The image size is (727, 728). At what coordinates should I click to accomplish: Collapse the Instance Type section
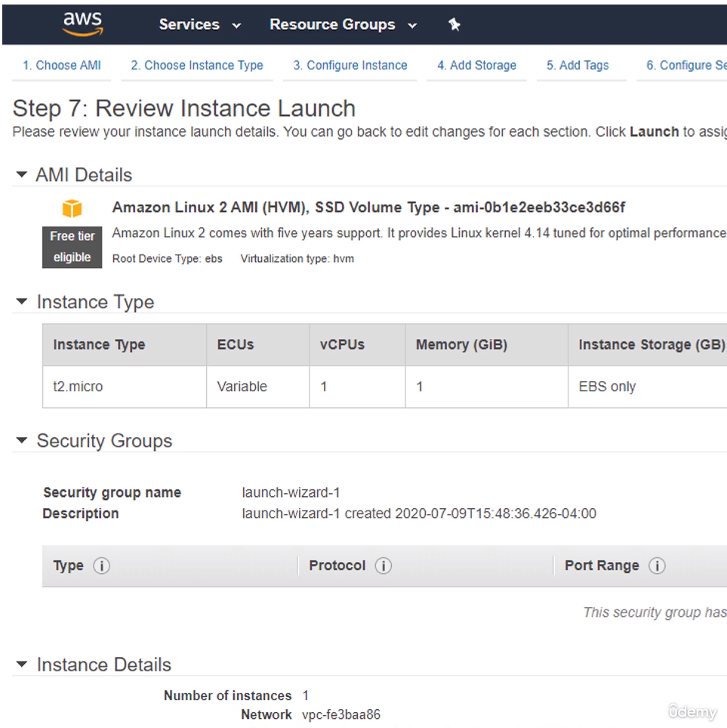[21, 301]
